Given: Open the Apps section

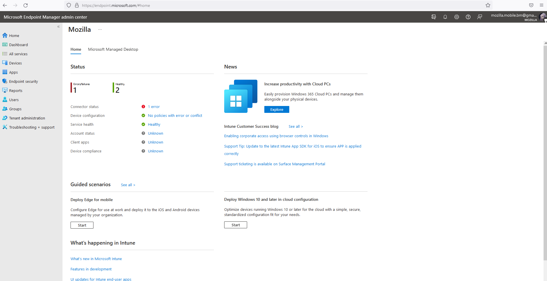Looking at the screenshot, I should coord(13,72).
